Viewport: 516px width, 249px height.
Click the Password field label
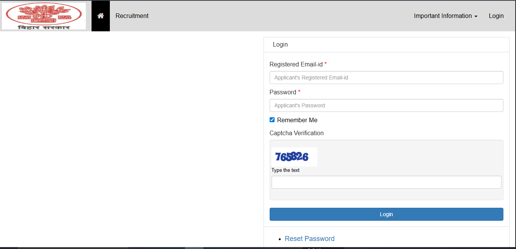[283, 92]
